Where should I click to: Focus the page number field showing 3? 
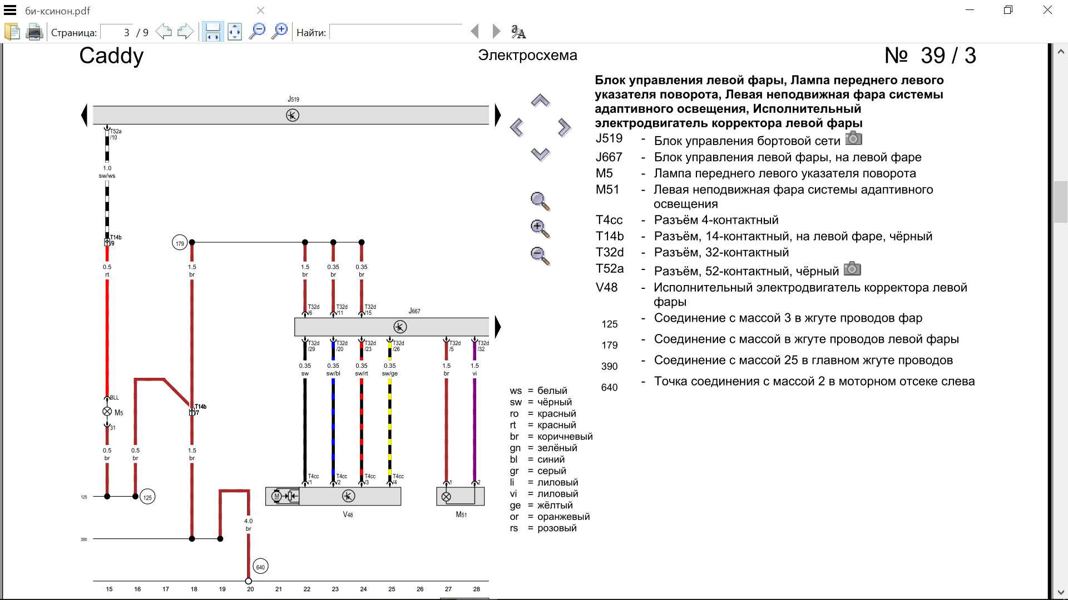pyautogui.click(x=116, y=32)
